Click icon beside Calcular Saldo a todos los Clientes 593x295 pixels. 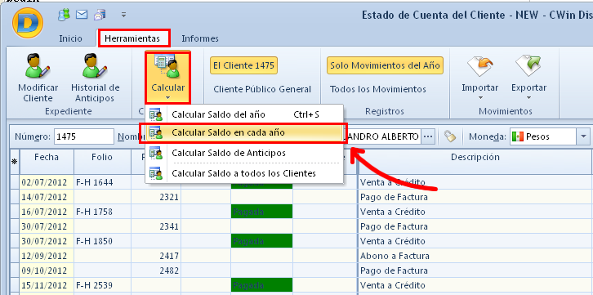point(156,173)
